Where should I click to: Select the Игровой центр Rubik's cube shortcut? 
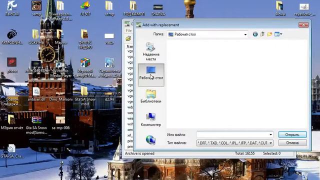pos(85,67)
